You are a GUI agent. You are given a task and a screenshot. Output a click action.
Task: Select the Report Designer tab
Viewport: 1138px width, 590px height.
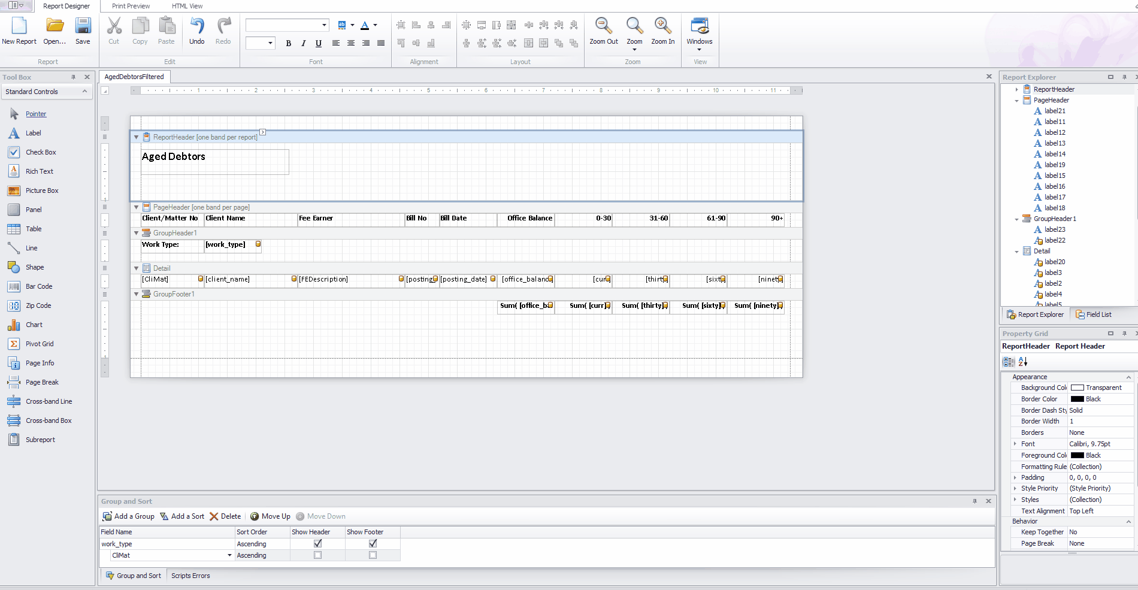(x=66, y=6)
